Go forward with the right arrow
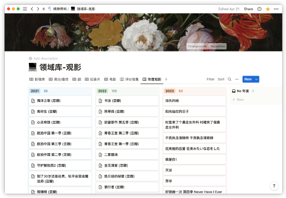The width and height of the screenshot is (286, 198). coord(38,9)
